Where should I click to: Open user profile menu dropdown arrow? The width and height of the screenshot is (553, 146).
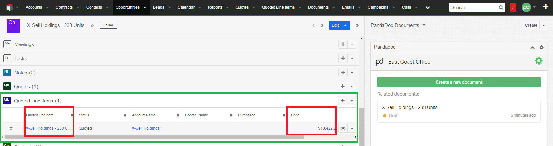[x=534, y=7]
